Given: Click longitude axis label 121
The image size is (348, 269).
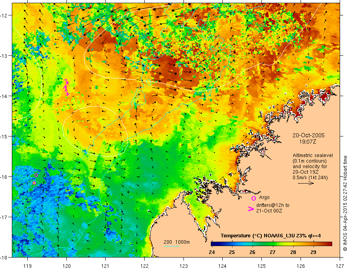Looking at the screenshot, I should pos(106,266).
